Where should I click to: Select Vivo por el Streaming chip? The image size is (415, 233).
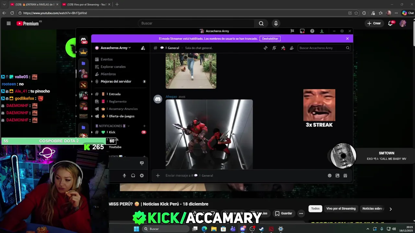pos(341,209)
